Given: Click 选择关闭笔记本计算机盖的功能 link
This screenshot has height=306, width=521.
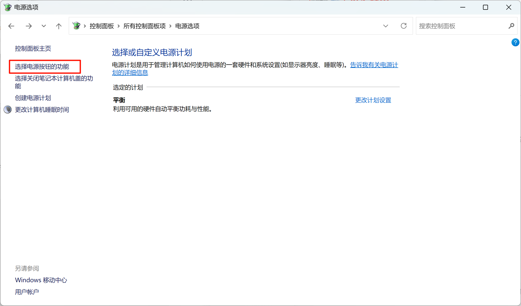Looking at the screenshot, I should pyautogui.click(x=54, y=79).
